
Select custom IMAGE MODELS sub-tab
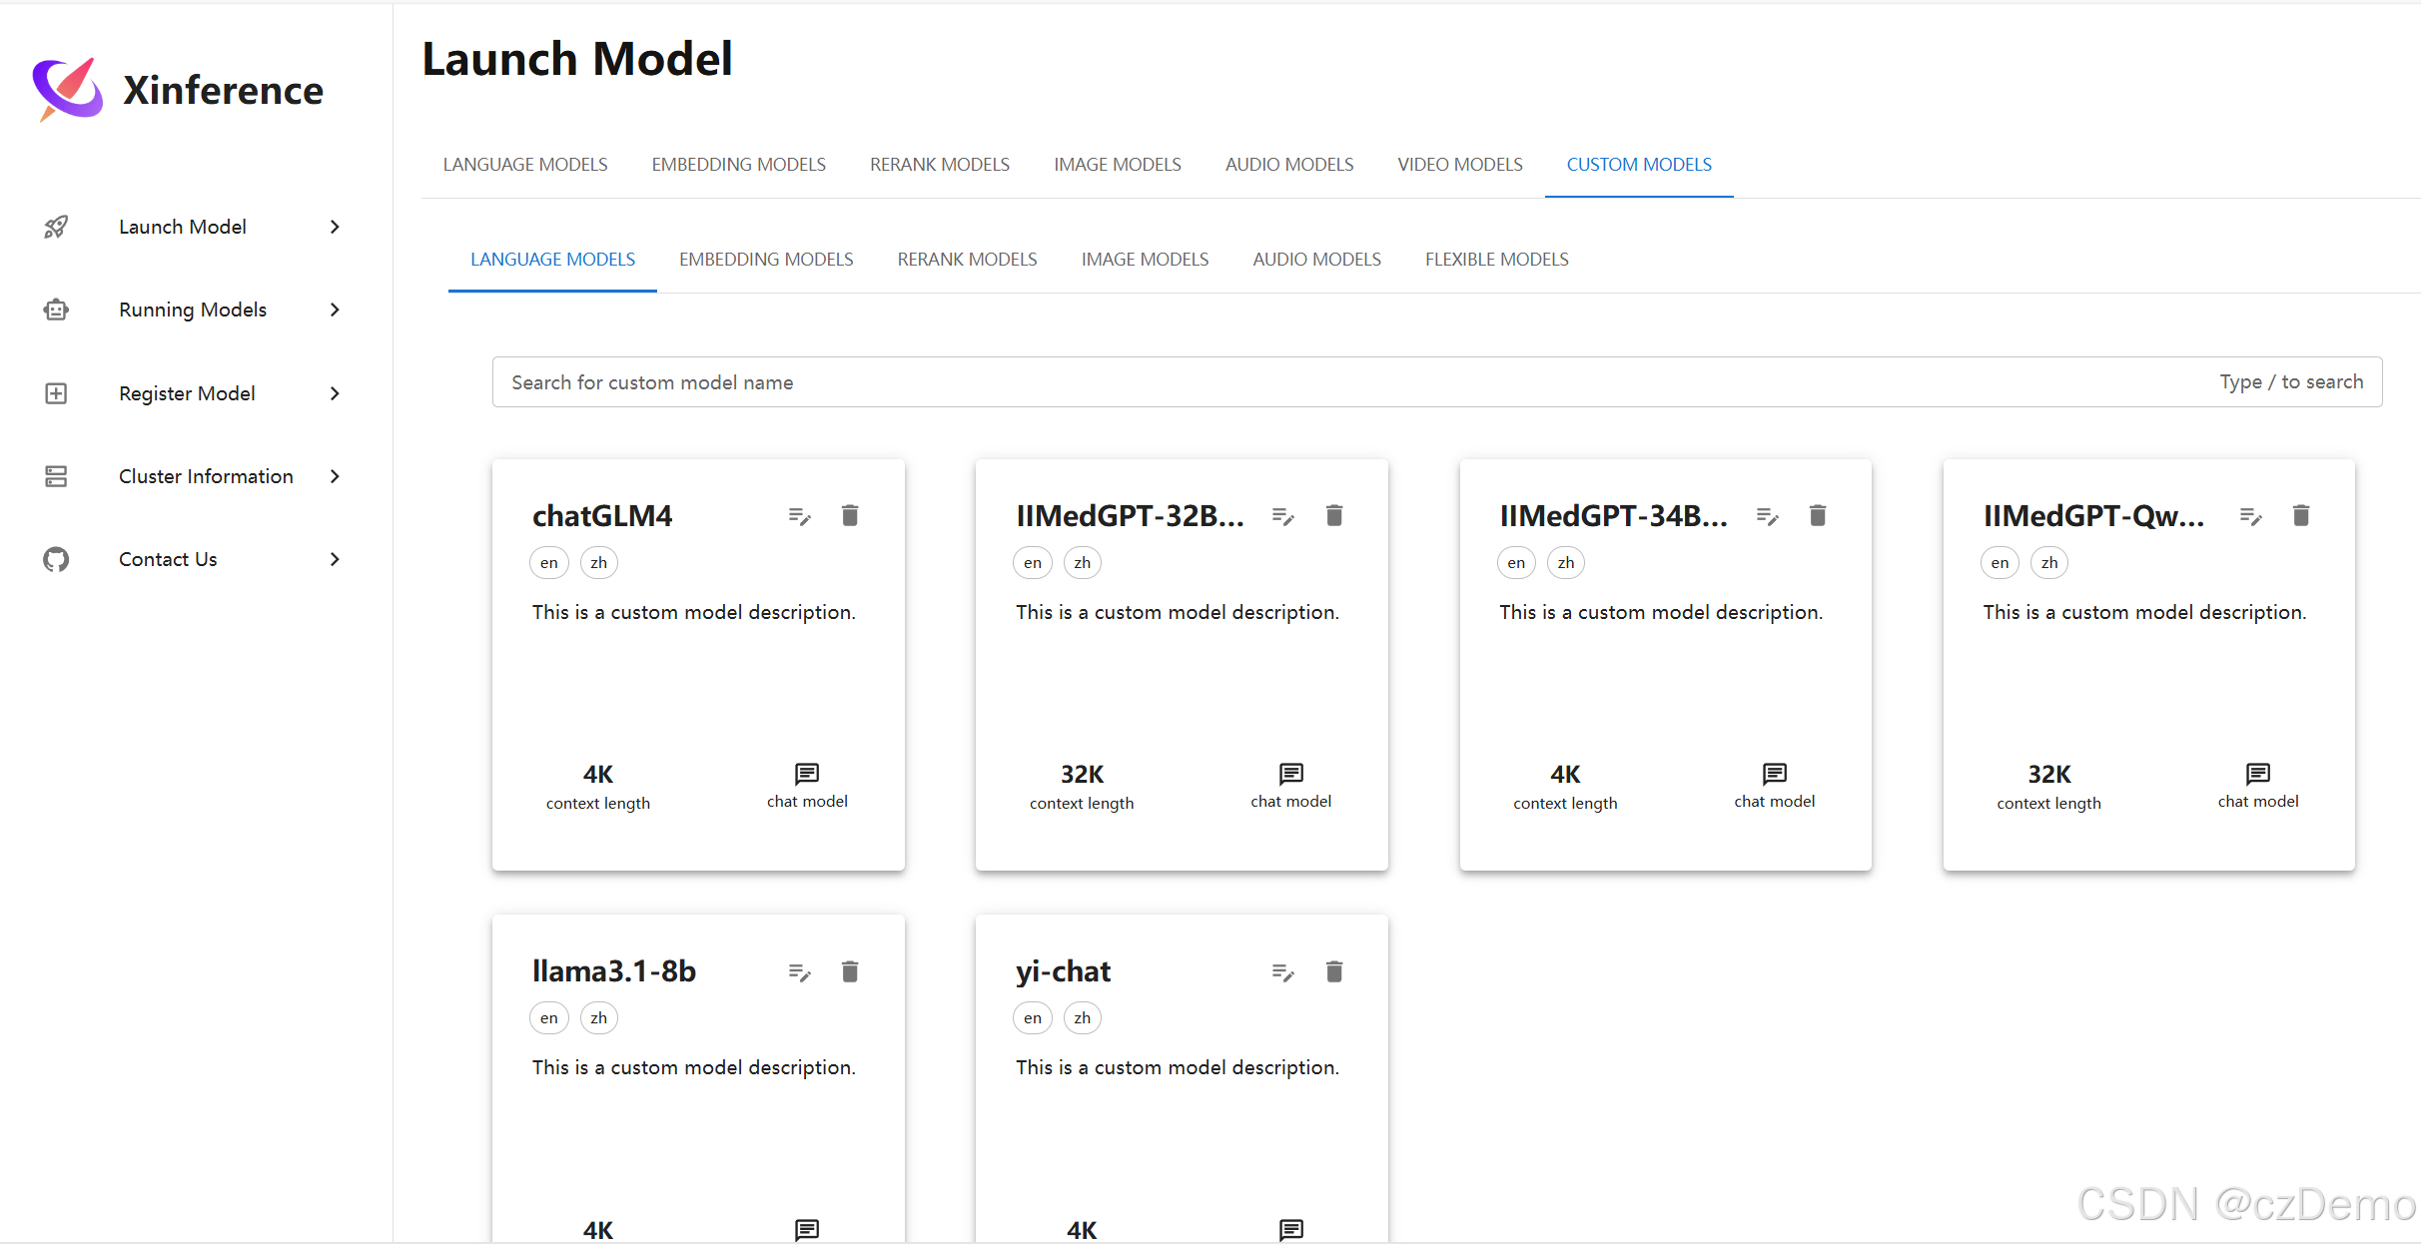coord(1145,260)
